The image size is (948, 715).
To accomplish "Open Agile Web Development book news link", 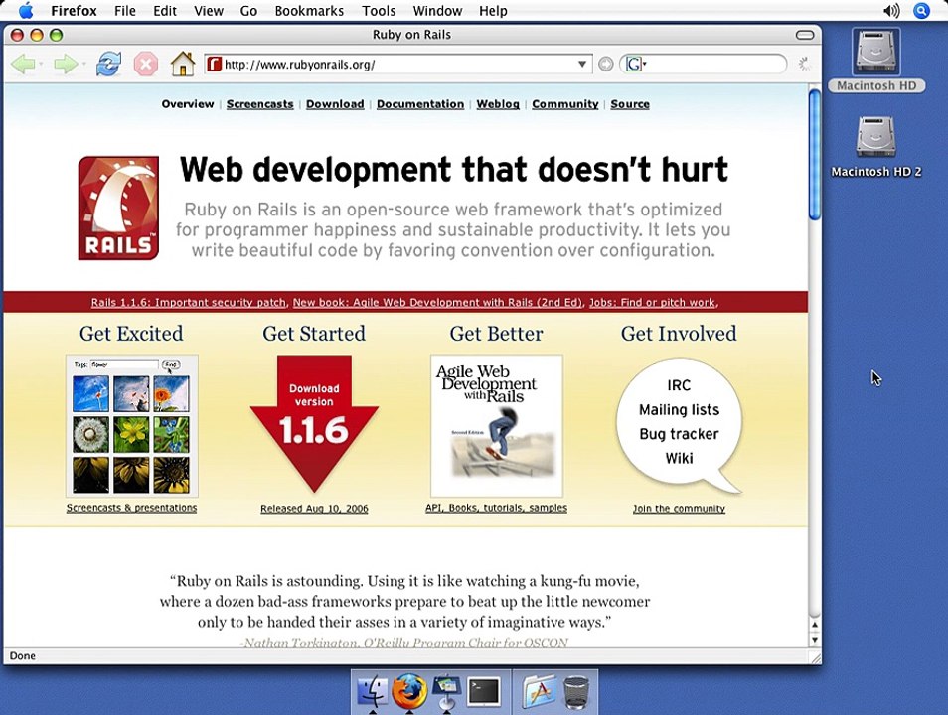I will (x=437, y=302).
